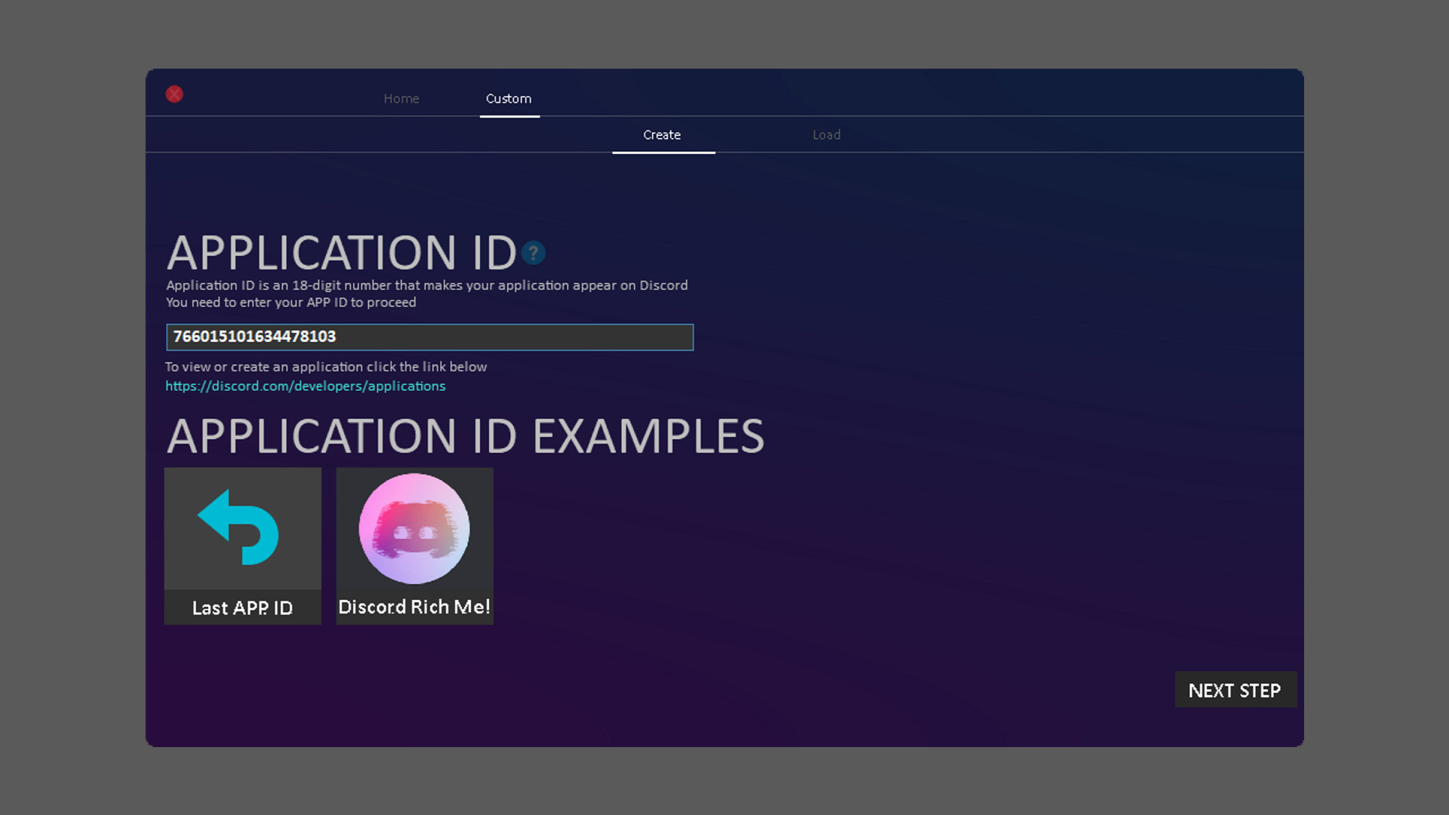The height and width of the screenshot is (815, 1449).
Task: Click the 18-digit number description text
Action: click(426, 285)
